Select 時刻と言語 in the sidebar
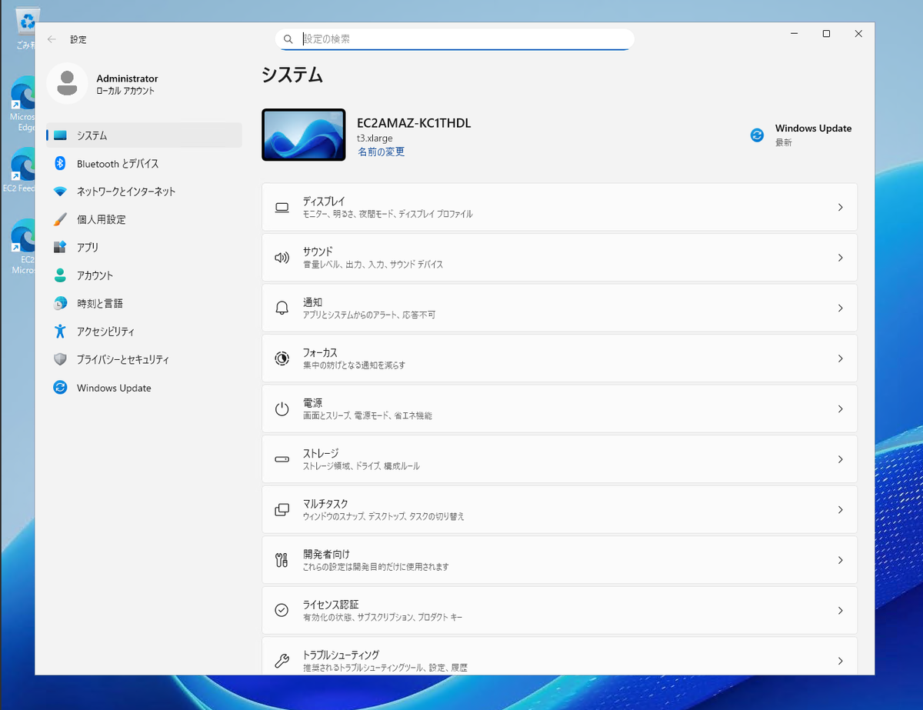The height and width of the screenshot is (710, 923). coord(144,303)
